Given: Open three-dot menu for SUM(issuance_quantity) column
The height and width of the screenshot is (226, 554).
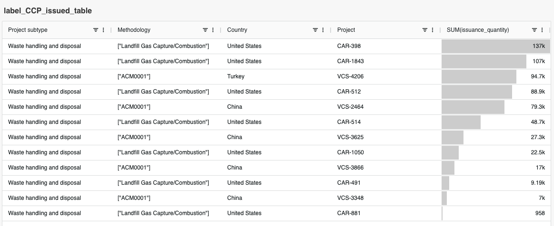Looking at the screenshot, I should pos(542,30).
